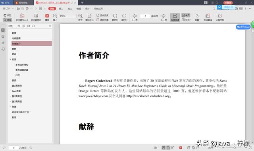Switch to the WPS home tab

(x=6, y=3)
